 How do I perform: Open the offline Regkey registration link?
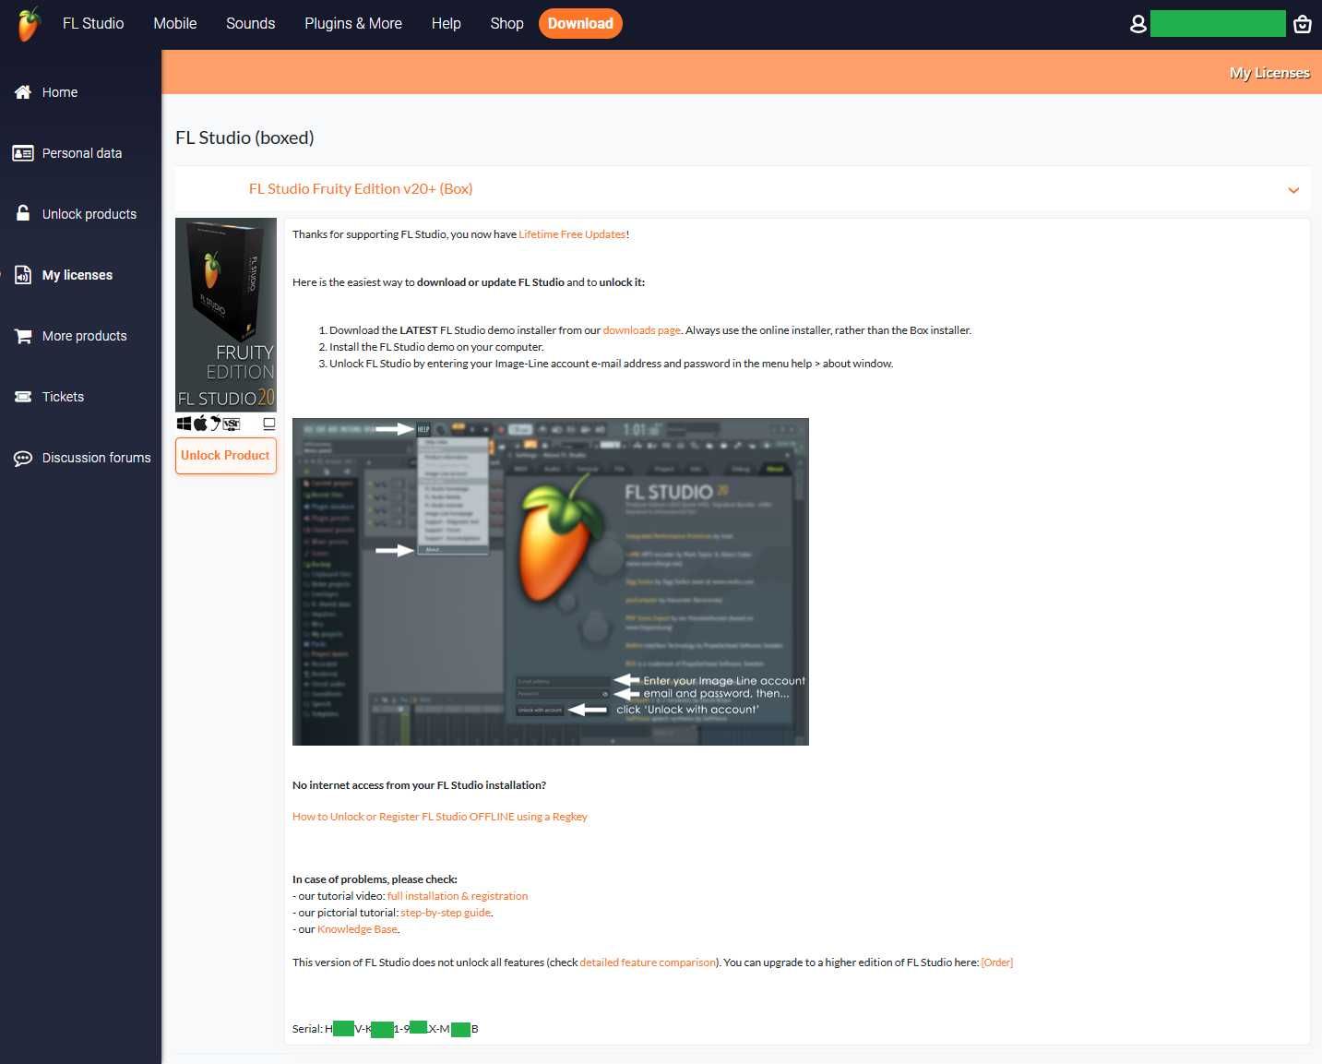(440, 817)
